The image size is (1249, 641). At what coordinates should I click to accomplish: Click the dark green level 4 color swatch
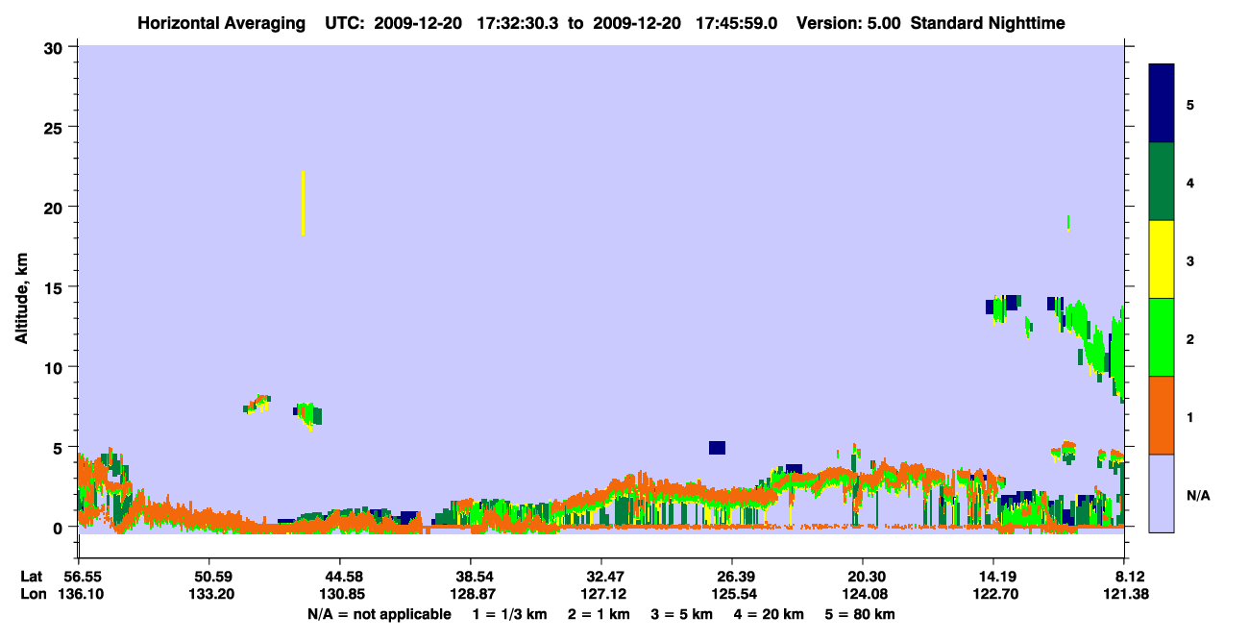(1162, 182)
